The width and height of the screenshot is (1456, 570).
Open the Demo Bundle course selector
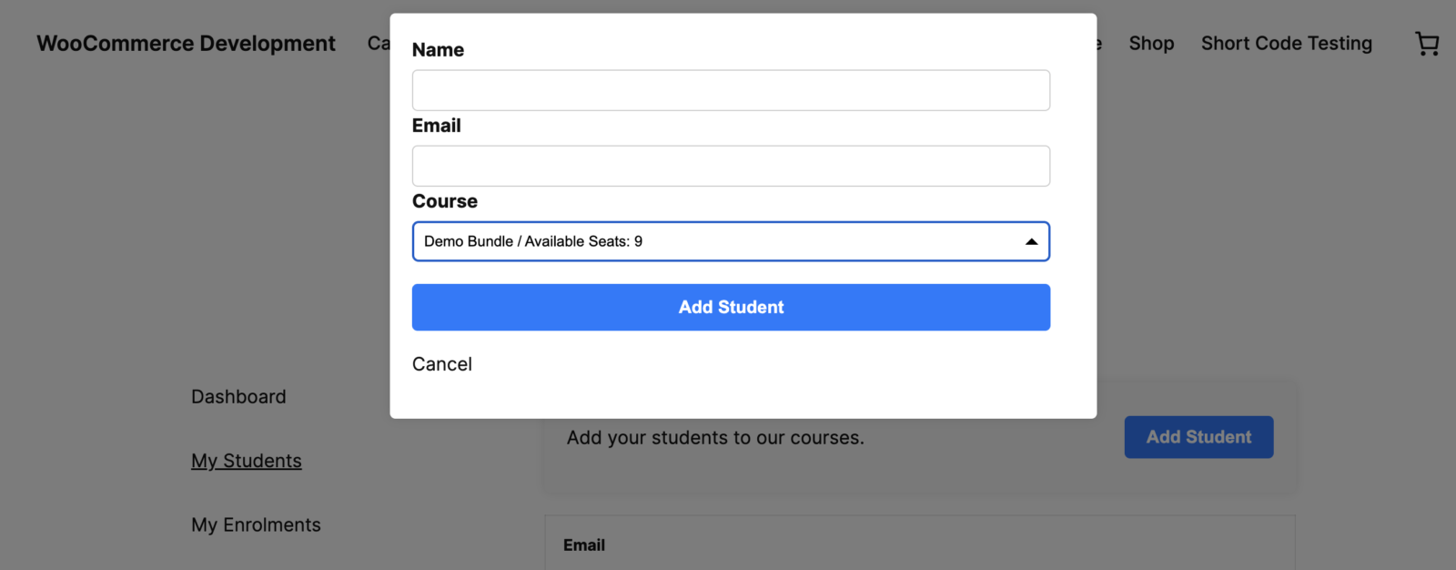[x=719, y=241]
